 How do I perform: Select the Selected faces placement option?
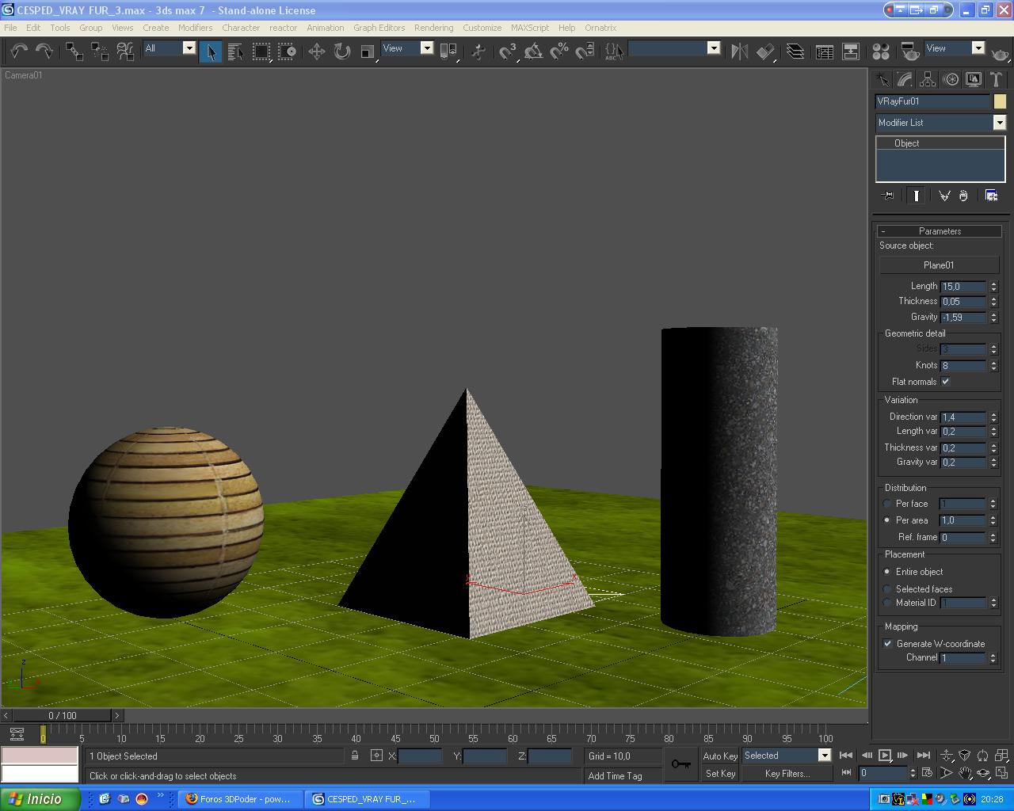(x=887, y=589)
